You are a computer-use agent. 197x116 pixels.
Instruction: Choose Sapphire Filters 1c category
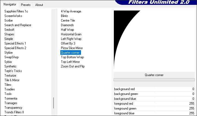tap(16, 11)
